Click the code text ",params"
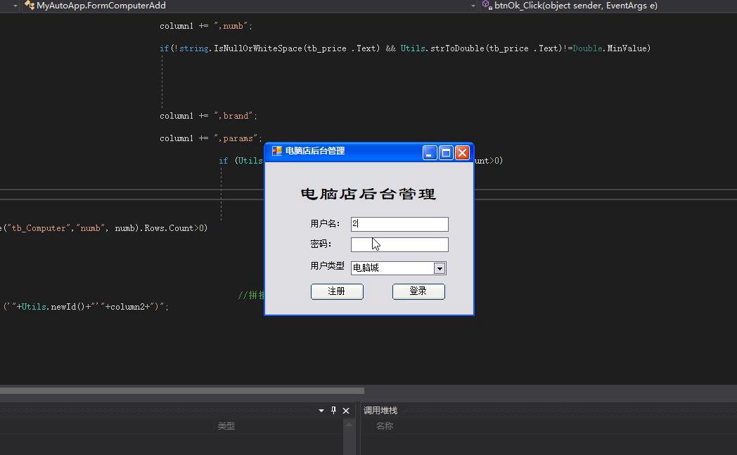The height and width of the screenshot is (455, 737). (238, 138)
